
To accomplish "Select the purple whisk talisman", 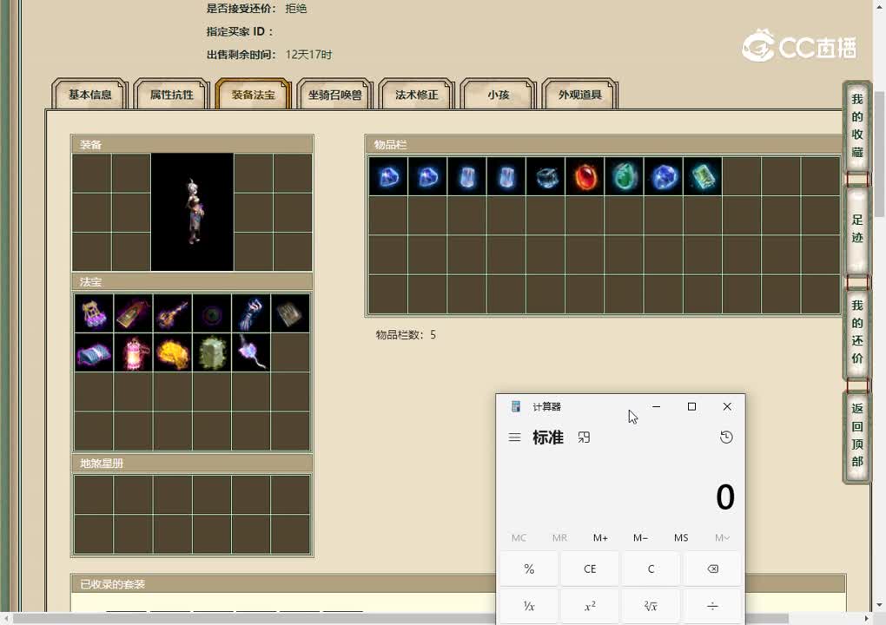I will (x=251, y=352).
